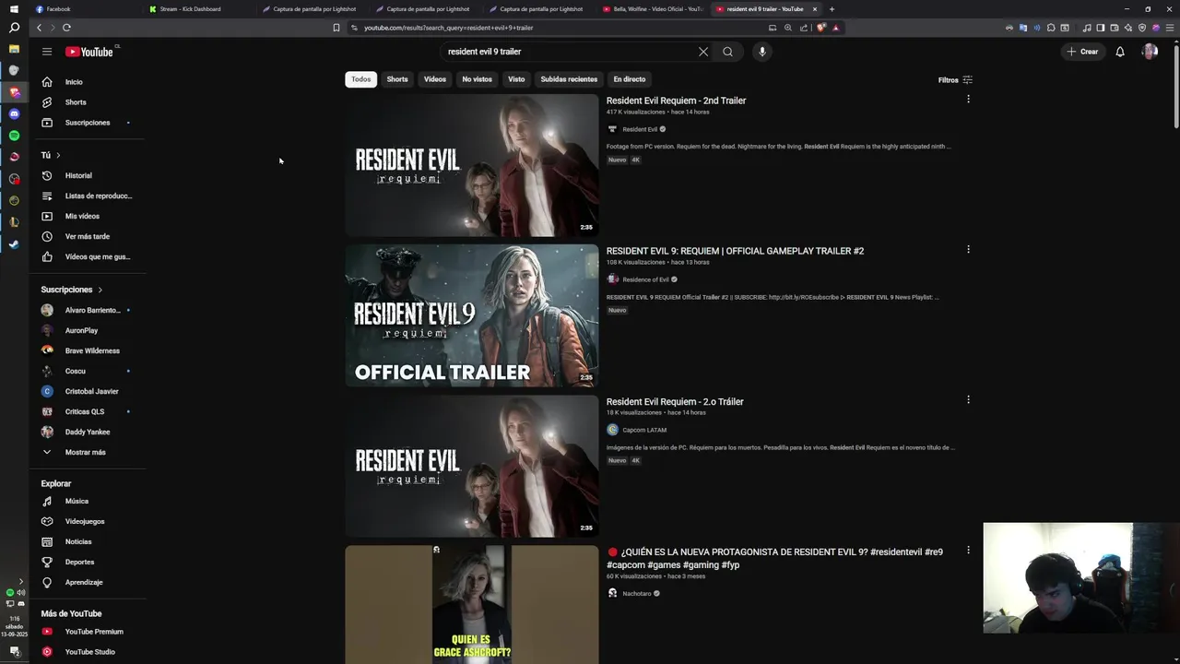This screenshot has width=1180, height=664.
Task: Open Aprendizaje in Explorar
Action: (x=88, y=582)
